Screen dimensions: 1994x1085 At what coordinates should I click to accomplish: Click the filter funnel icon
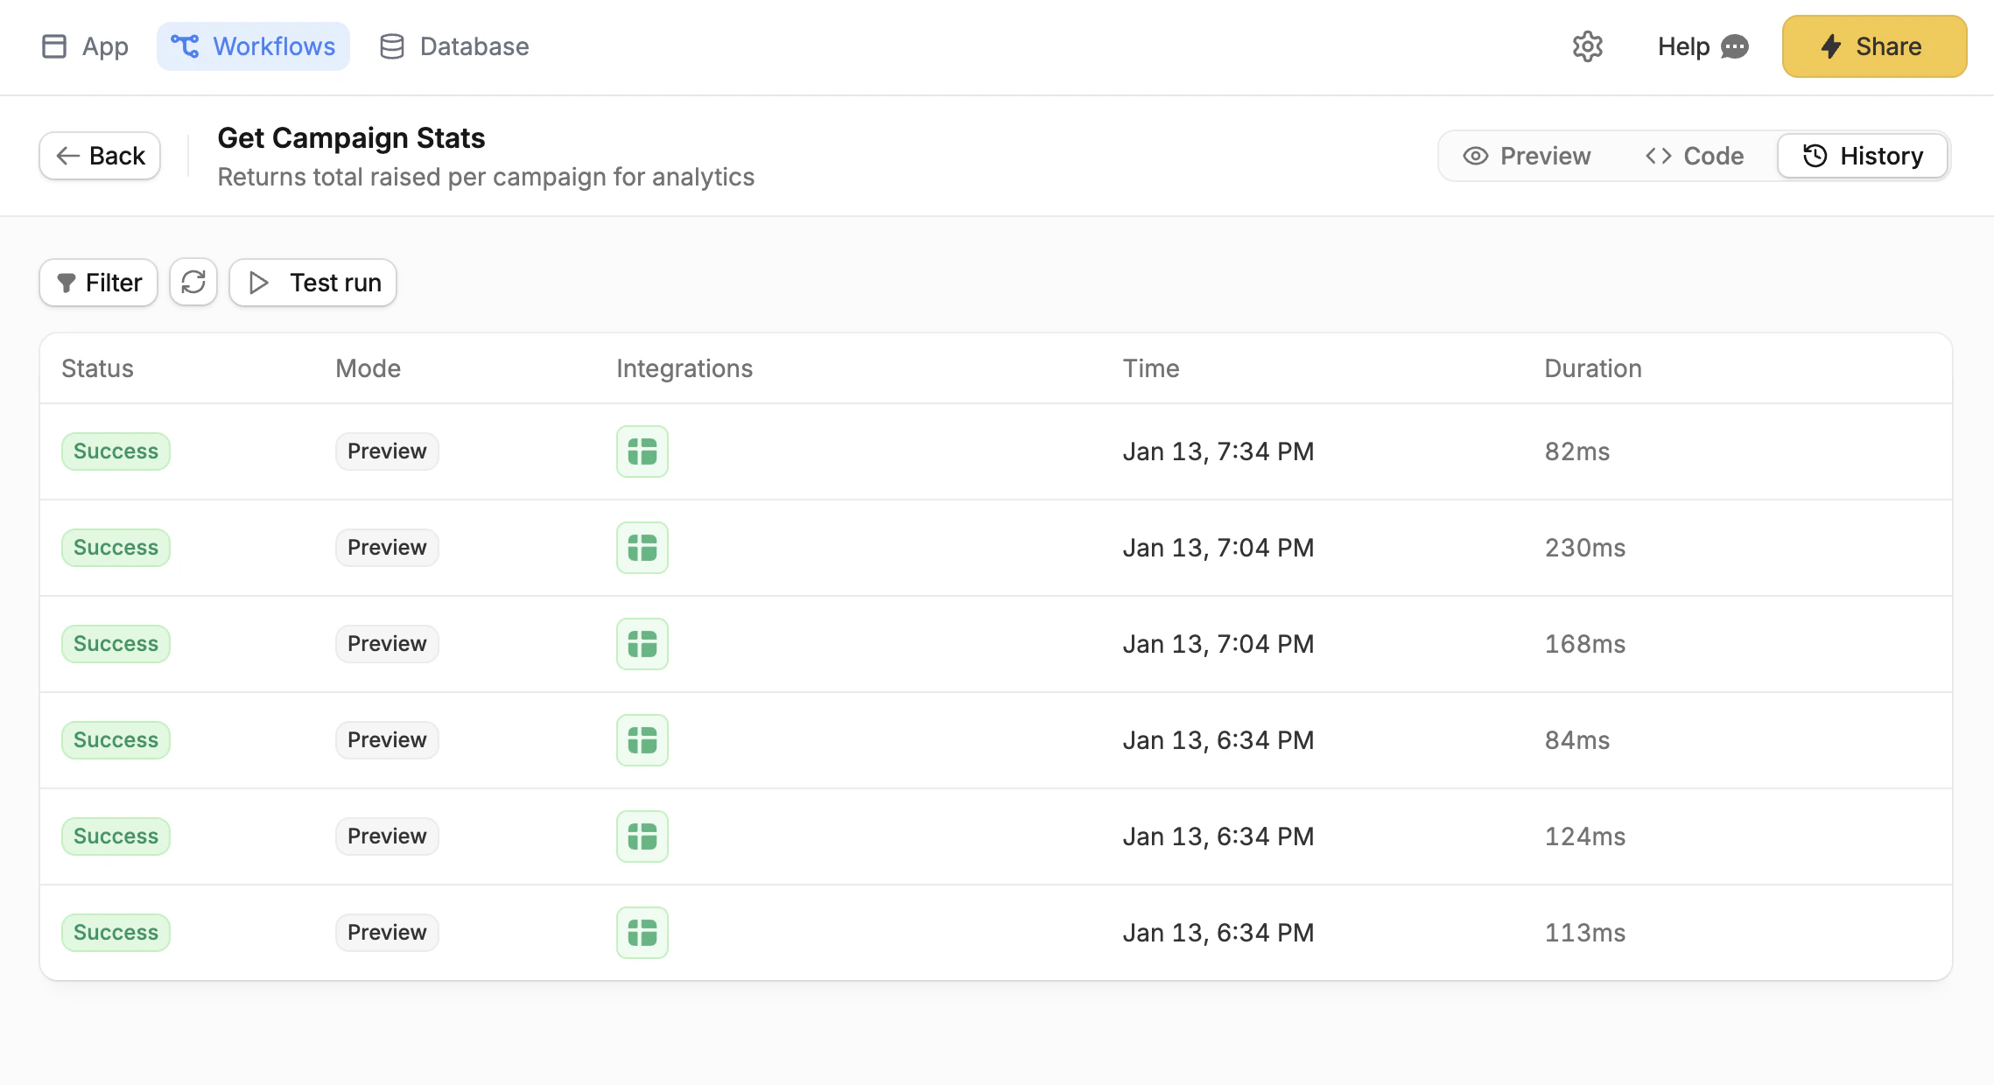[x=68, y=282]
